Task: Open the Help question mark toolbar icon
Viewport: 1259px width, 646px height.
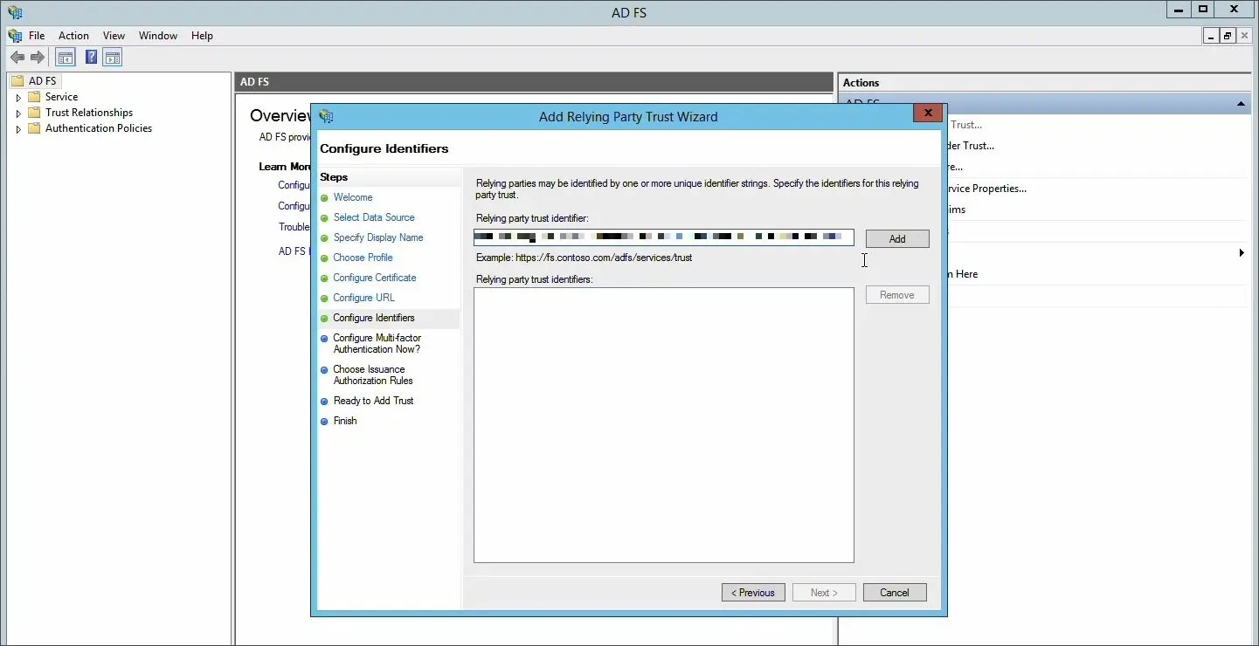Action: click(91, 58)
